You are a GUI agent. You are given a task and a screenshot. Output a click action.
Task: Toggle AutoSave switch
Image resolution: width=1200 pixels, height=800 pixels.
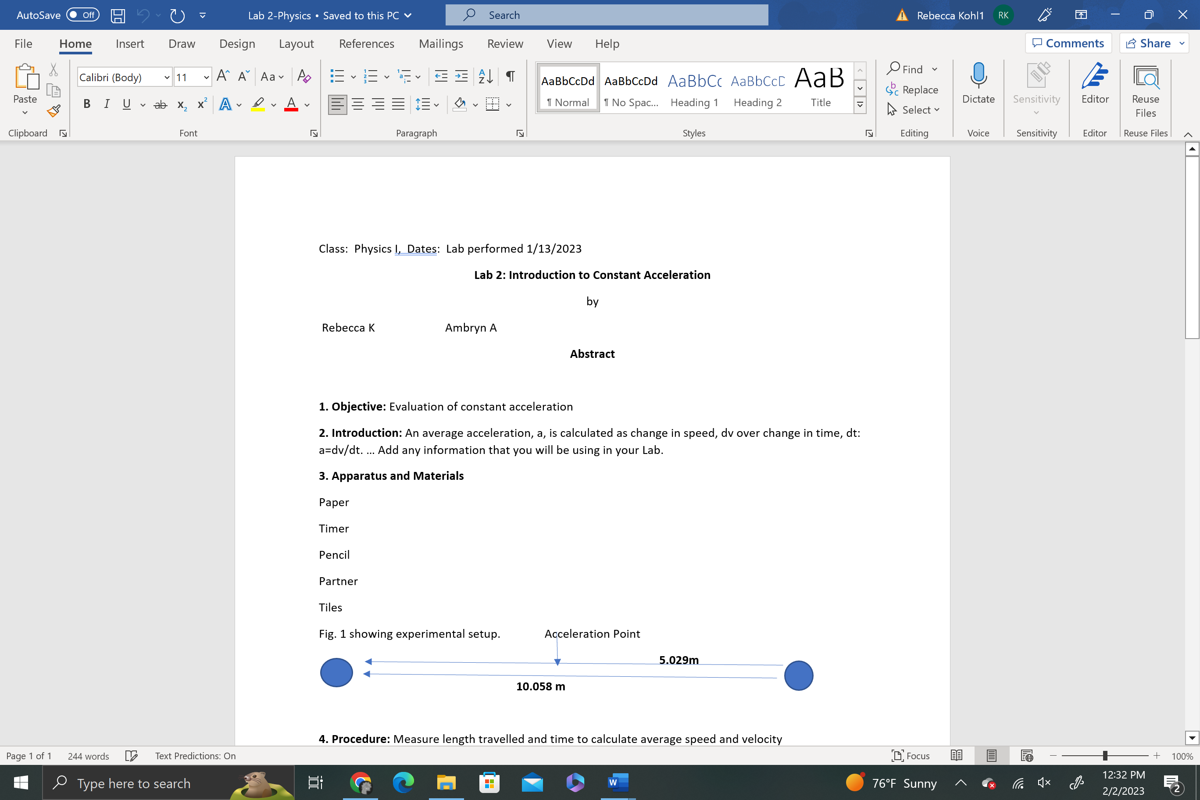82,15
